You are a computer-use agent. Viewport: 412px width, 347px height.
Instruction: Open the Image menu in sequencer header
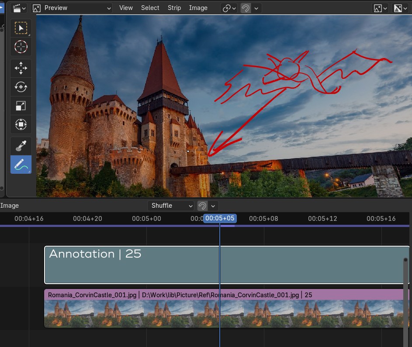tap(10, 206)
